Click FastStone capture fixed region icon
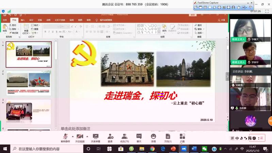Viewport: 272px width, 153px height. click(x=229, y=7)
